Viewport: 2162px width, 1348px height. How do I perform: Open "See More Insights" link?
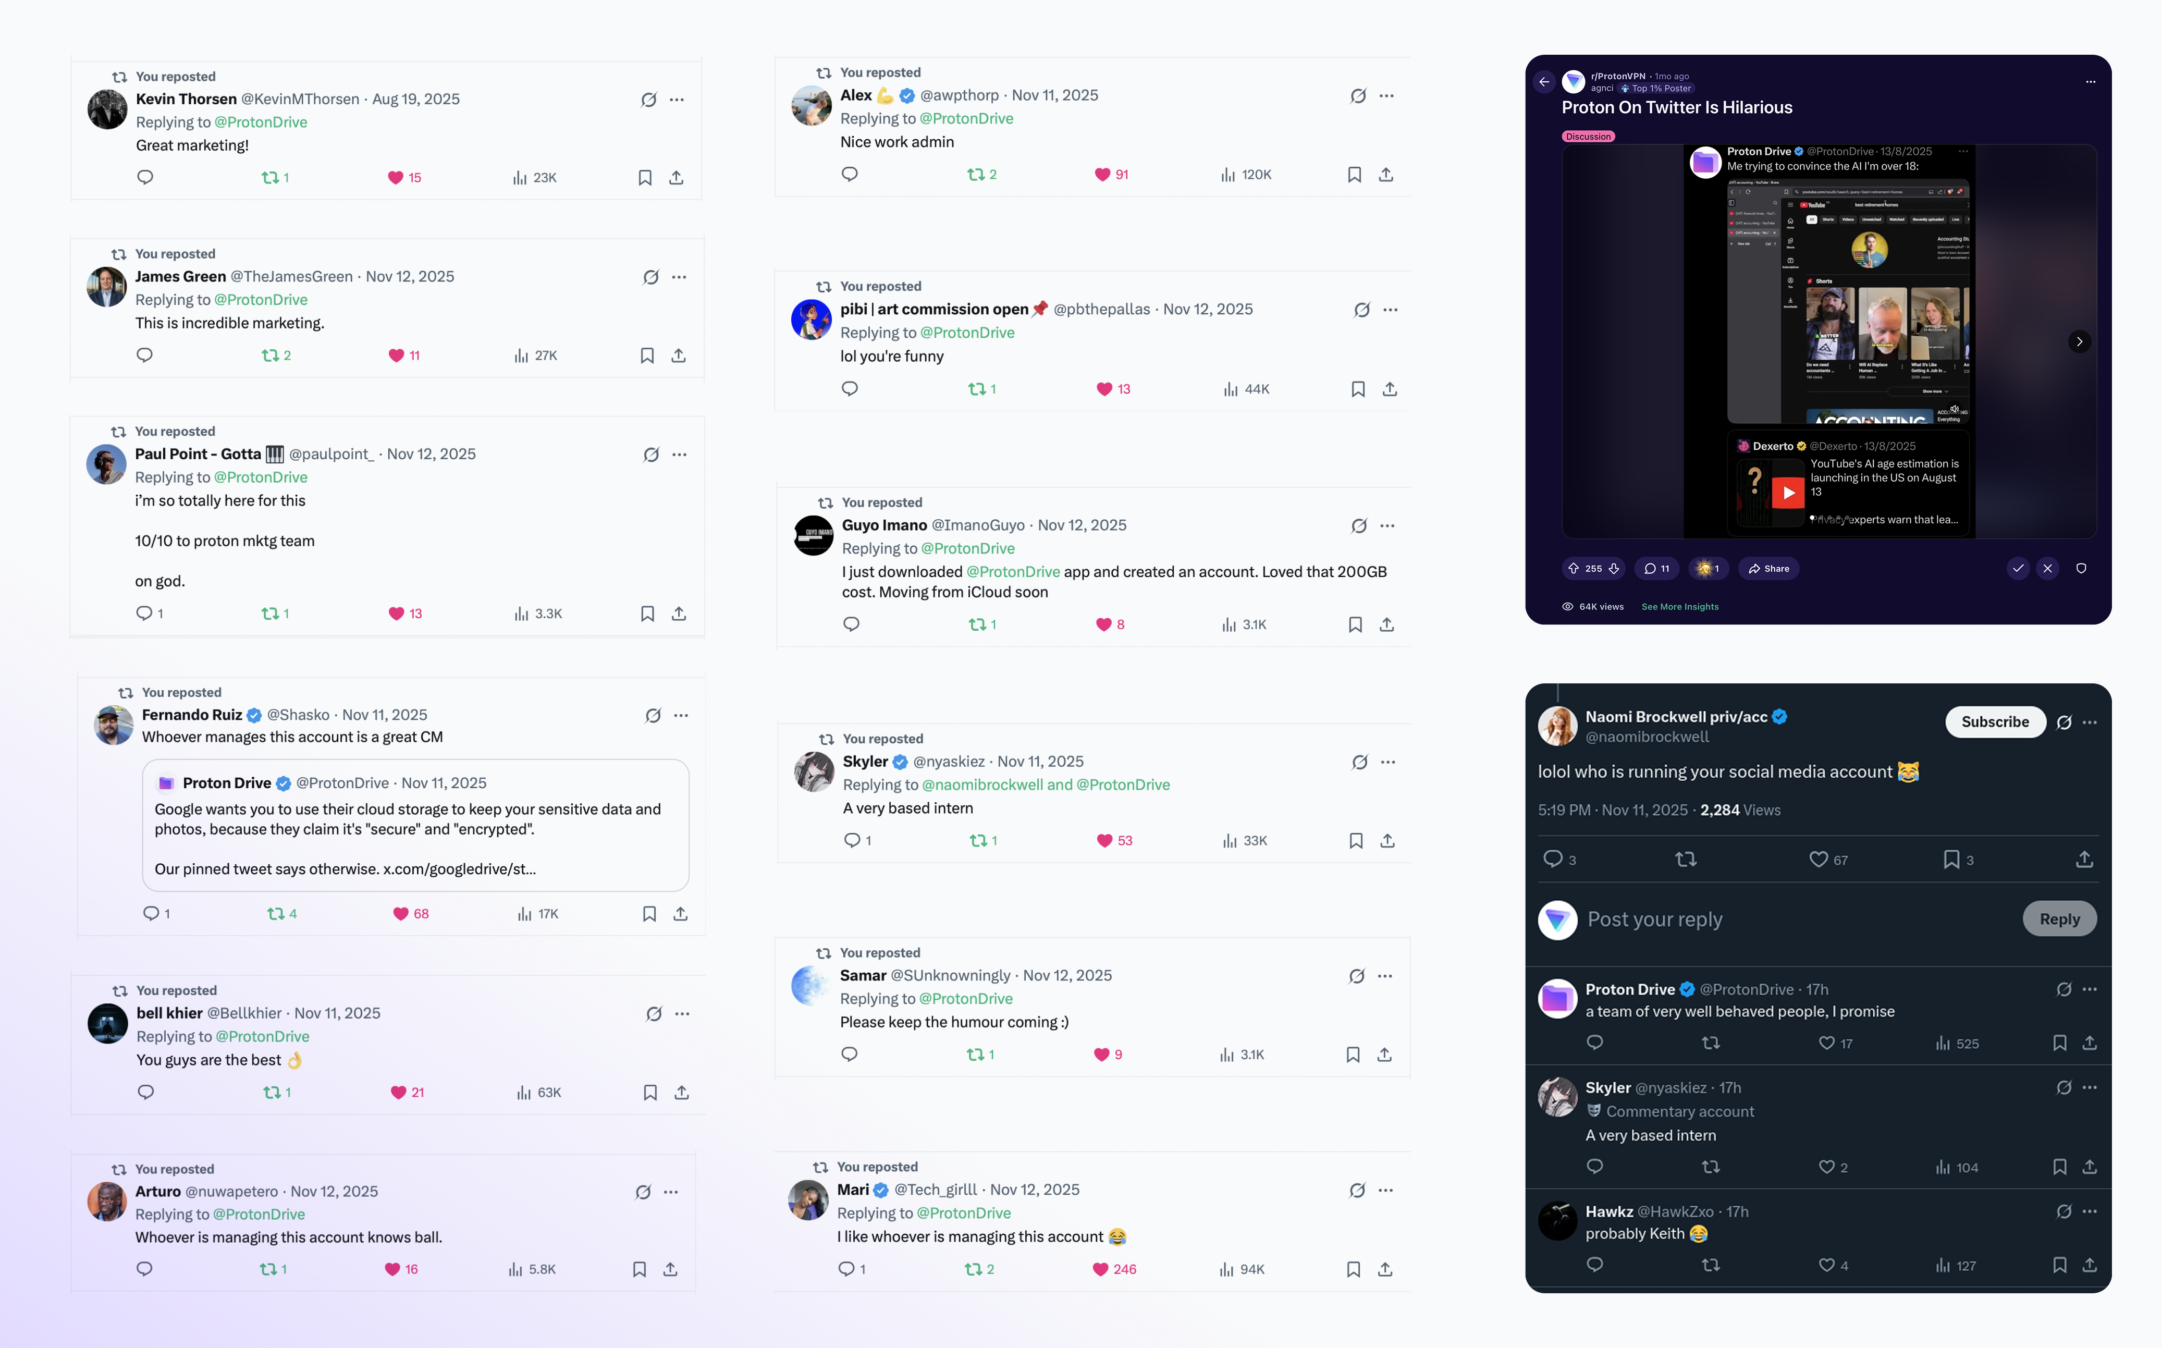(1680, 607)
